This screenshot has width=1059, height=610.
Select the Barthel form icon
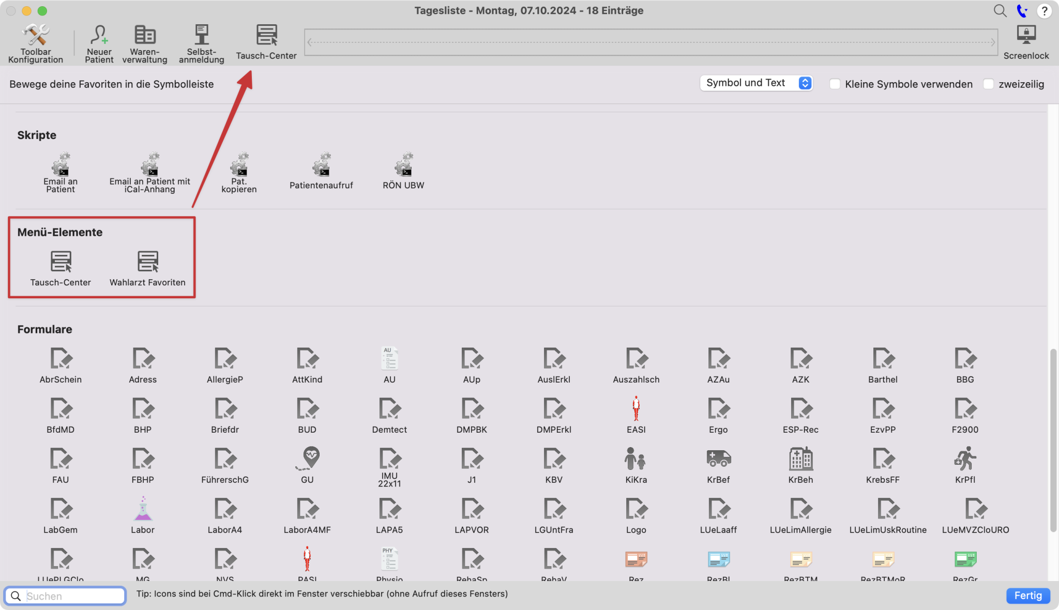883,365
